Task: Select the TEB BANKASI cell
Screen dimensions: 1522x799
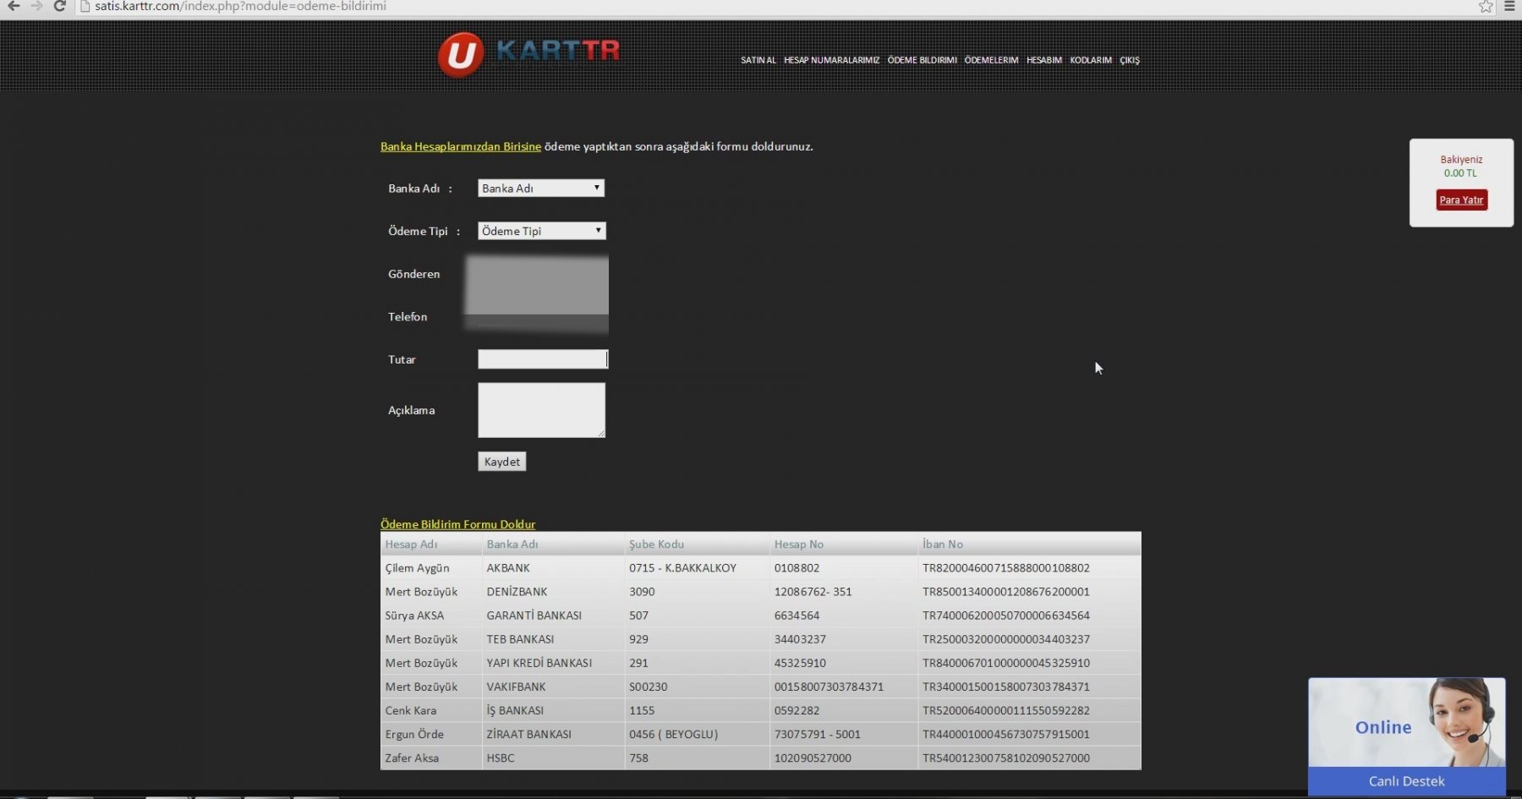Action: click(520, 639)
